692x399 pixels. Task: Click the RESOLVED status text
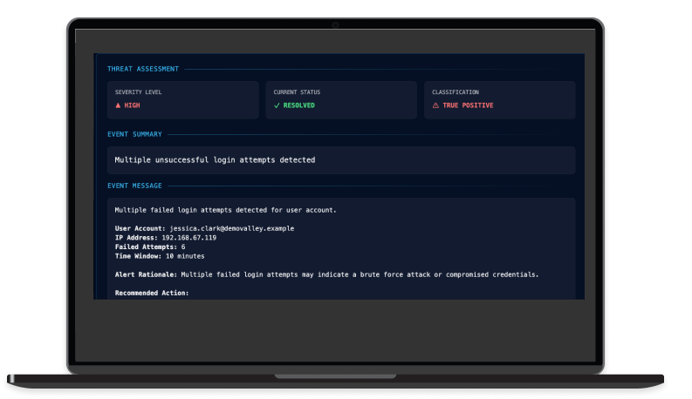pyautogui.click(x=299, y=105)
